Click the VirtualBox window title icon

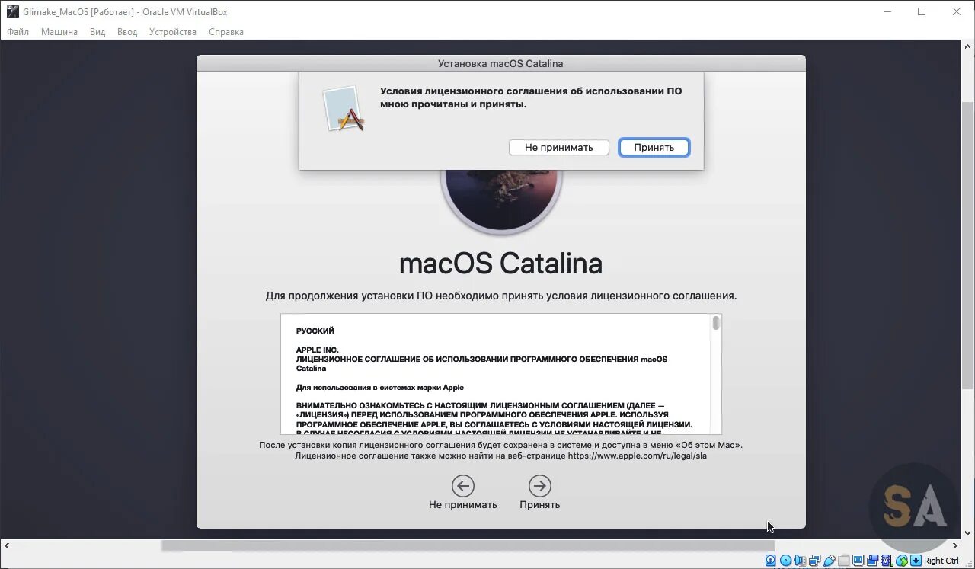tap(12, 11)
